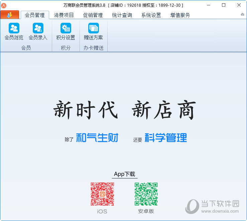Click the app logo in title bar
Image resolution: width=247 pixels, height=221 pixels.
tap(4, 5)
